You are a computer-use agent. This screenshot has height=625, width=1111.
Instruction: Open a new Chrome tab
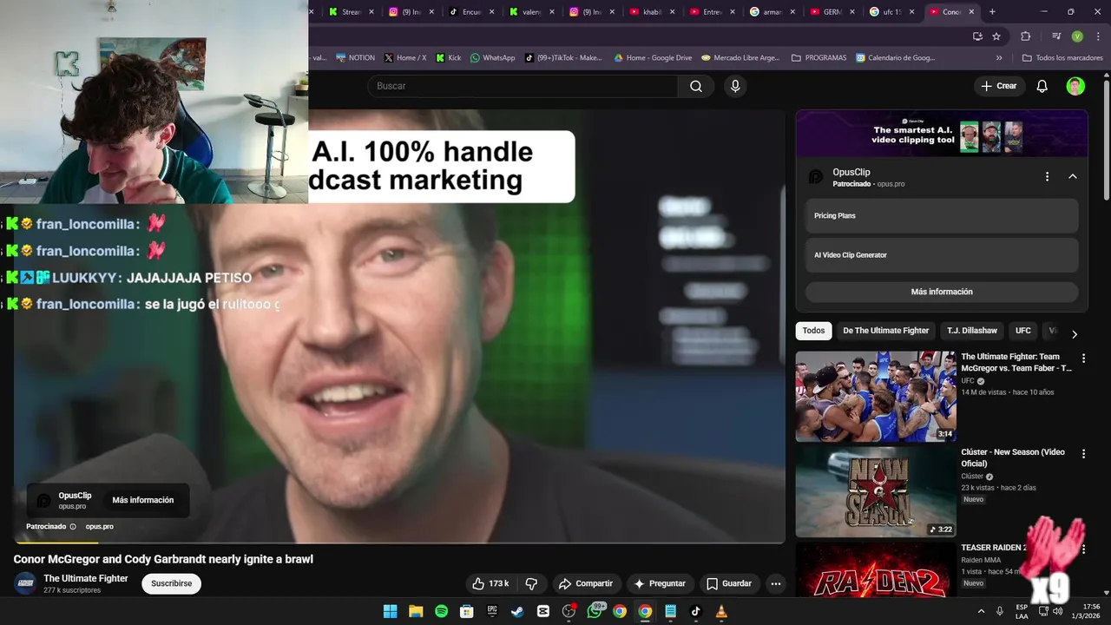click(x=992, y=12)
